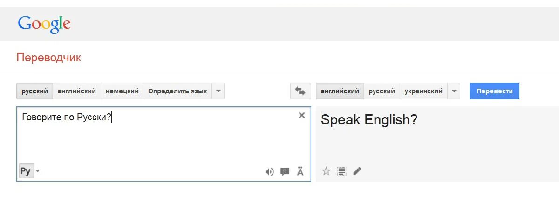Open input method dropdown next to Ру
The width and height of the screenshot is (559, 209).
(x=38, y=171)
